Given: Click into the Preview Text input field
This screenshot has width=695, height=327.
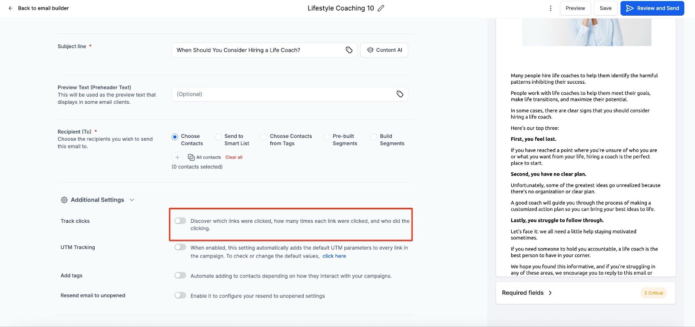Looking at the screenshot, I should click(282, 94).
